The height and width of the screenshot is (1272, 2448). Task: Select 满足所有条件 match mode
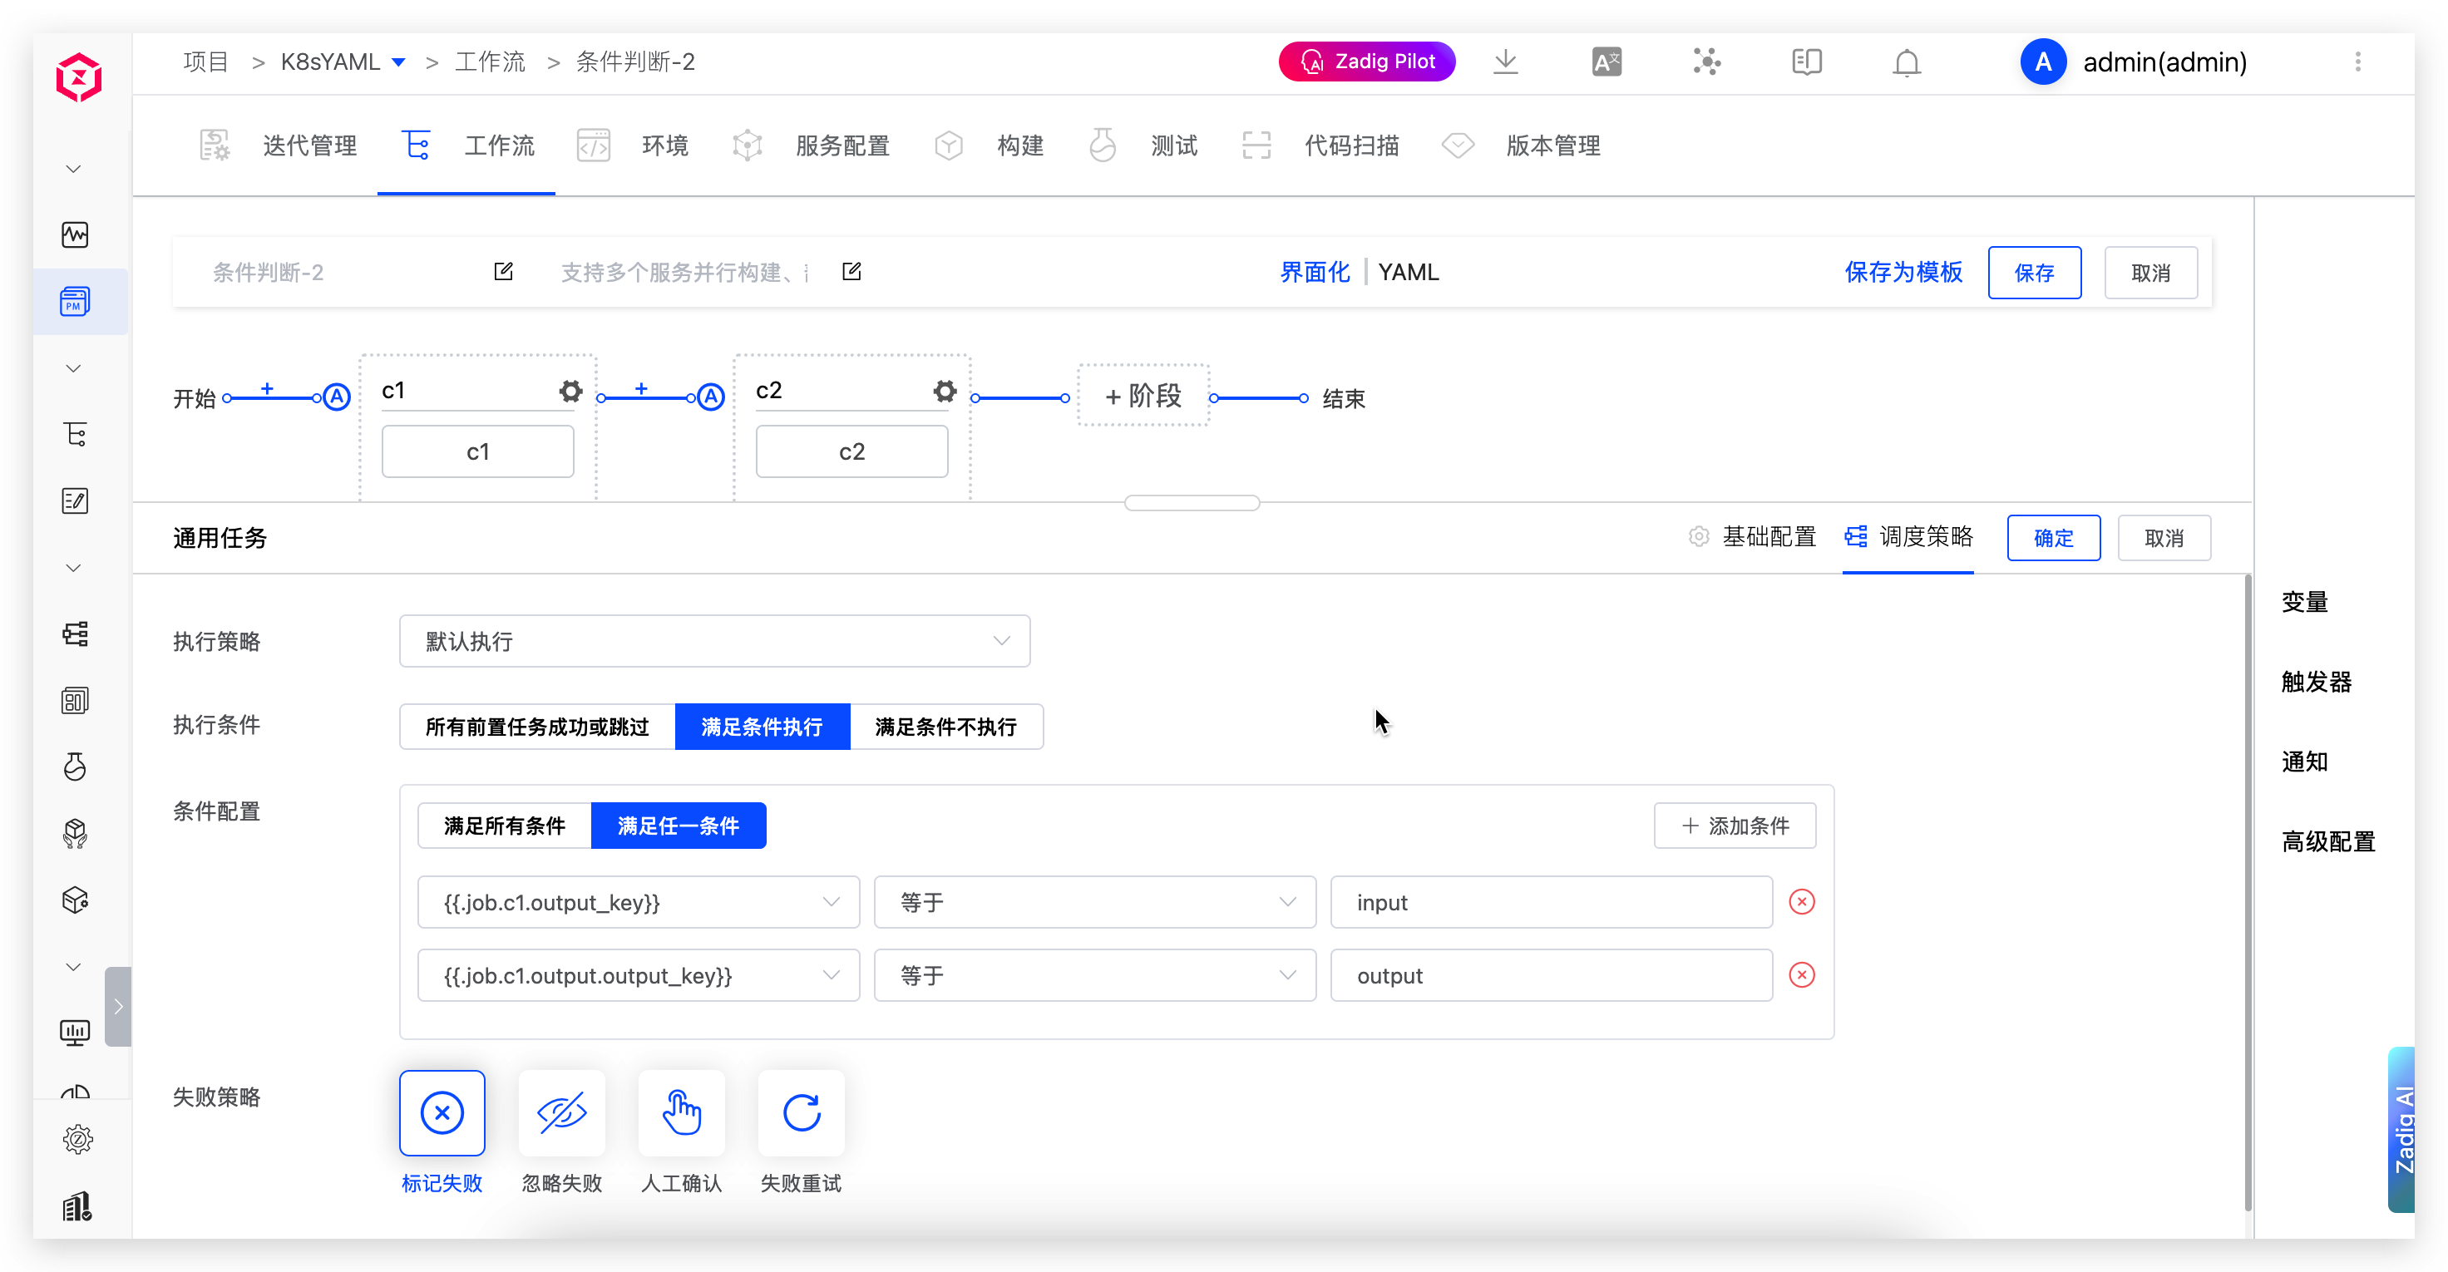505,826
